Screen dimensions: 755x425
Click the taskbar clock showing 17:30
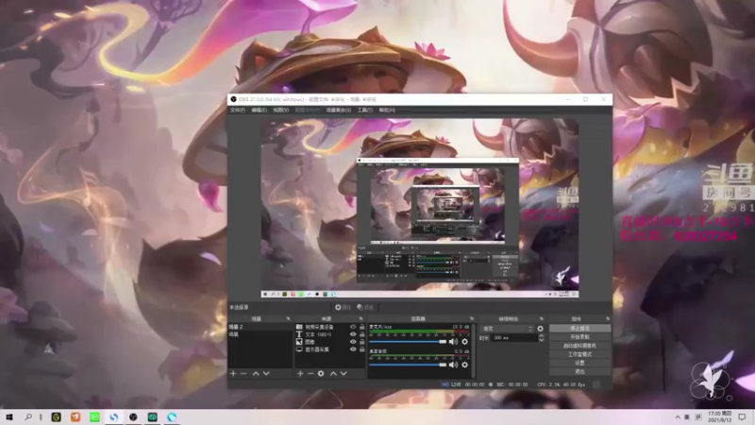click(x=720, y=416)
